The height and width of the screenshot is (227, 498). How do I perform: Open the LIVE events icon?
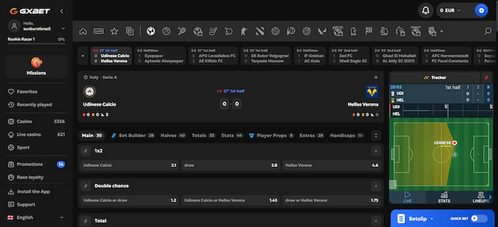[98, 31]
